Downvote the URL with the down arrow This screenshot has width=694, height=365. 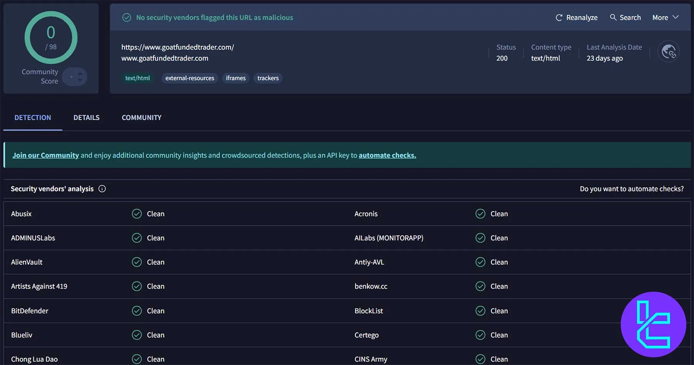79,80
